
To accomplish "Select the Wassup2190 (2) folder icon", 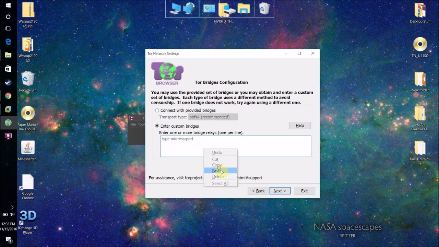I will click(28, 50).
